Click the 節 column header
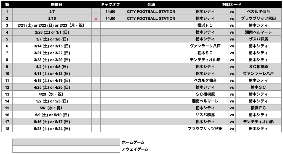283x154 pixels. (x=7, y=4)
